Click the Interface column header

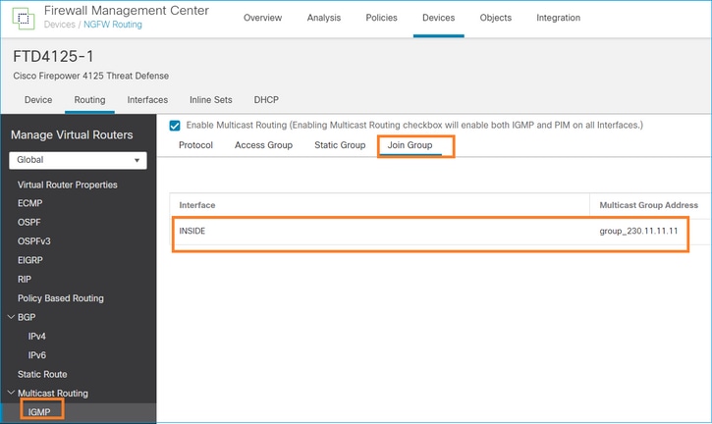tap(197, 205)
